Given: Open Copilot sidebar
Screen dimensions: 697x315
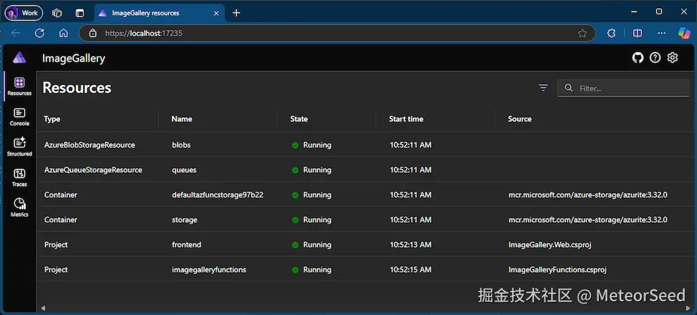Looking at the screenshot, I should pyautogui.click(x=684, y=34).
